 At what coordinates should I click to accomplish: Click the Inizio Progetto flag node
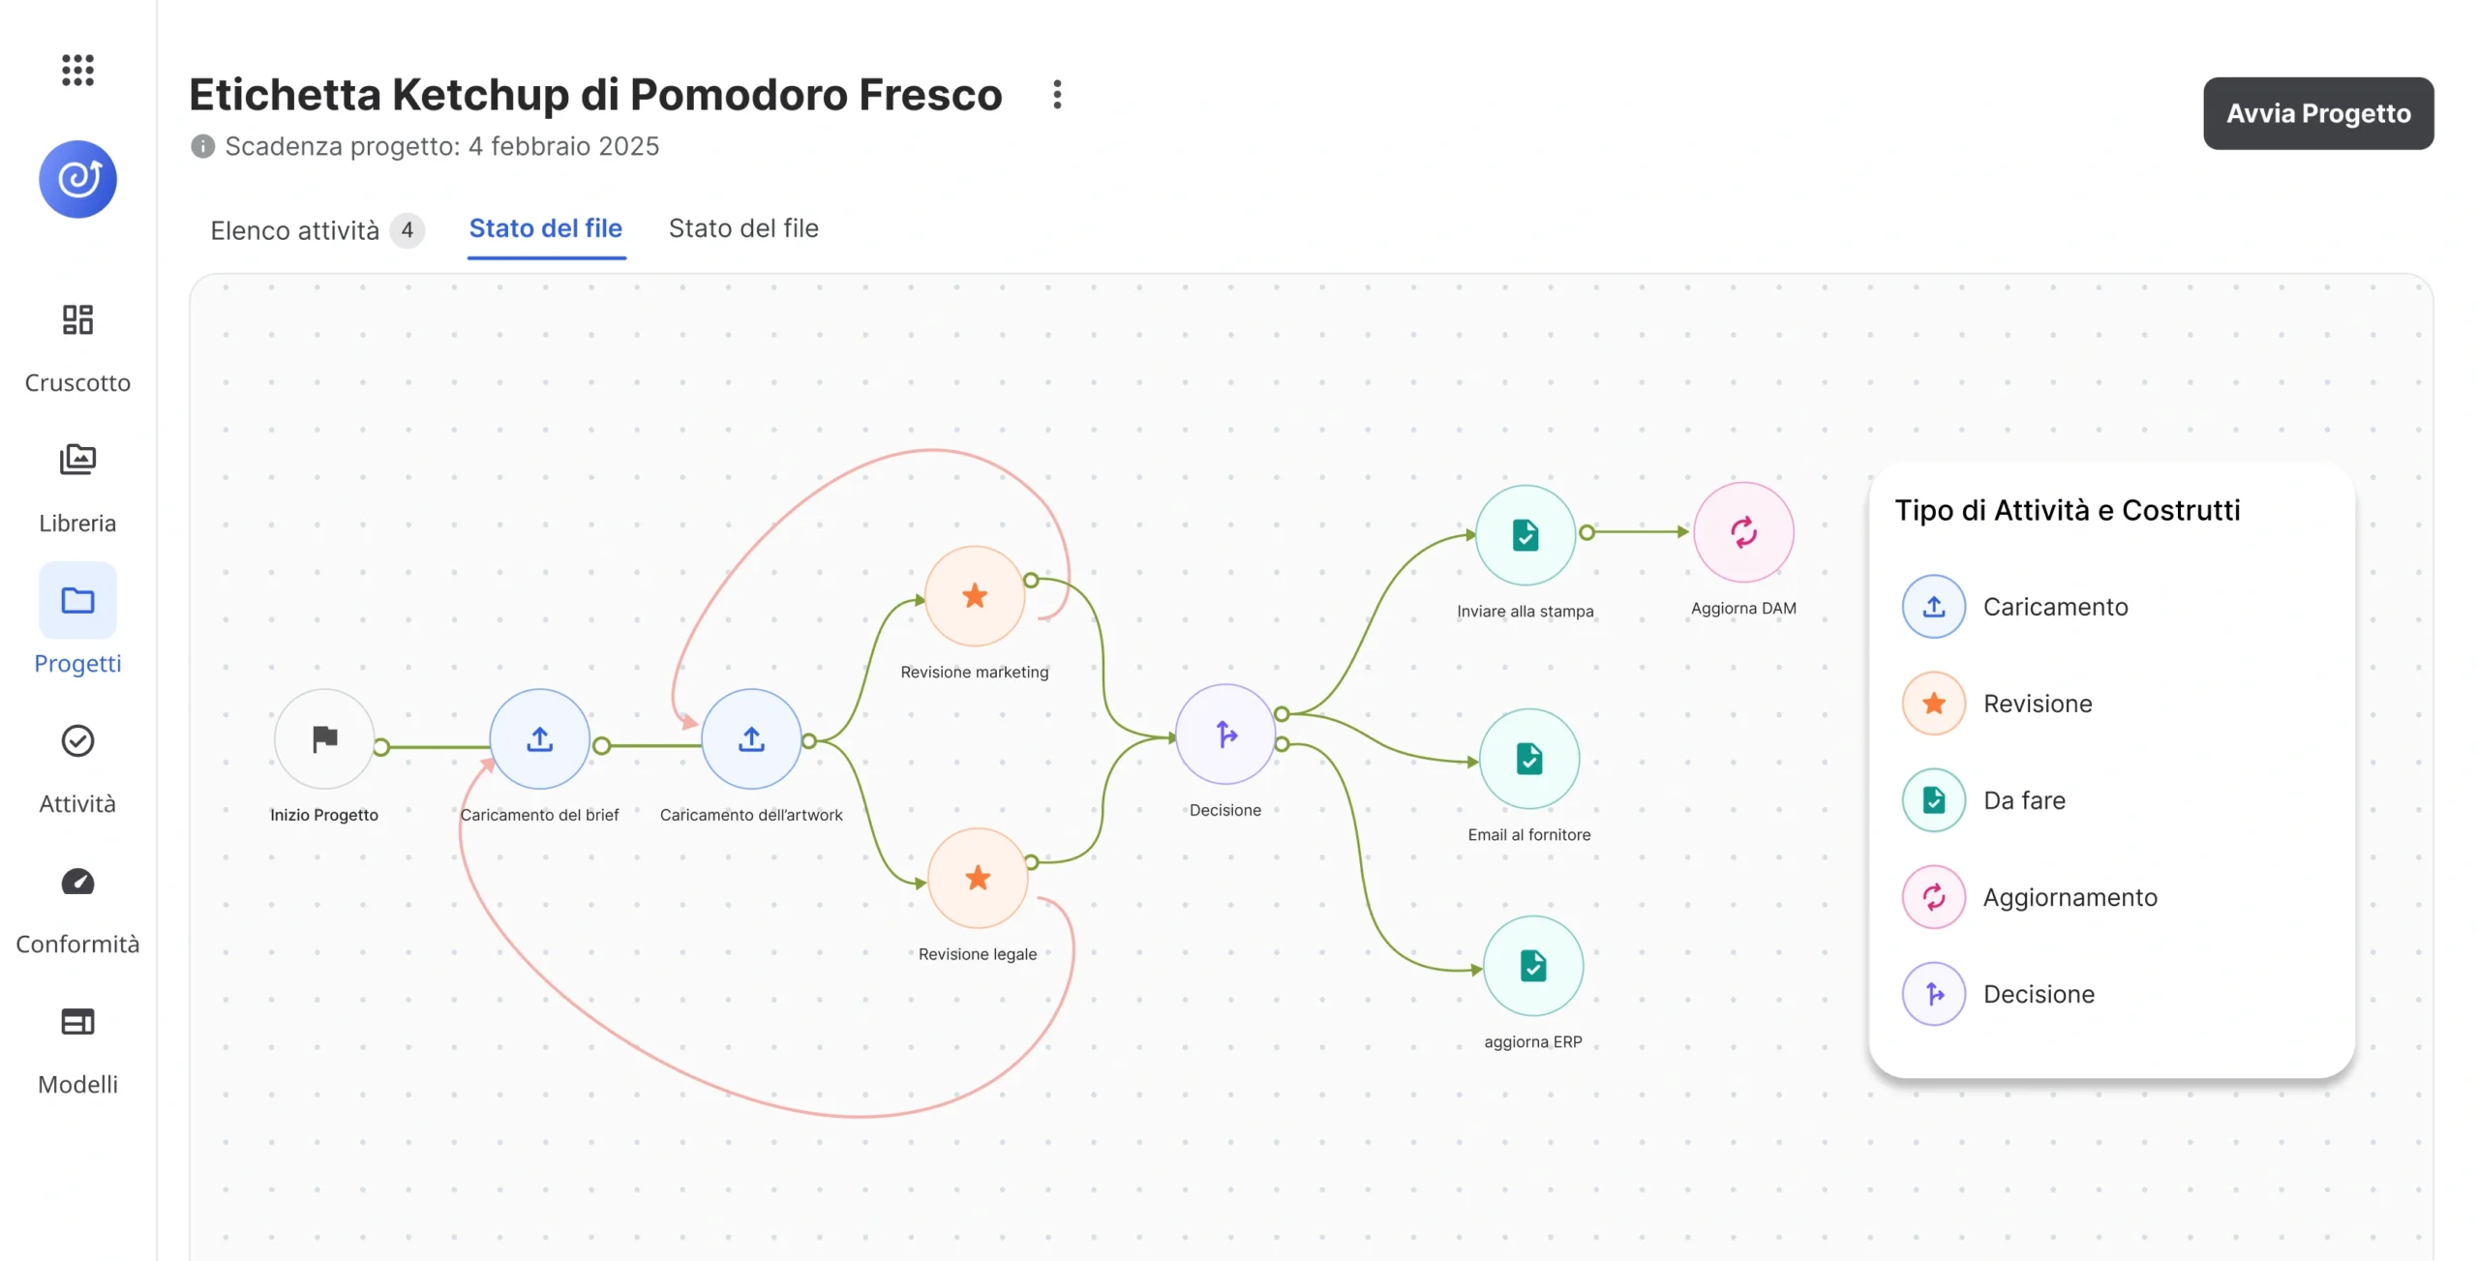[x=324, y=739]
